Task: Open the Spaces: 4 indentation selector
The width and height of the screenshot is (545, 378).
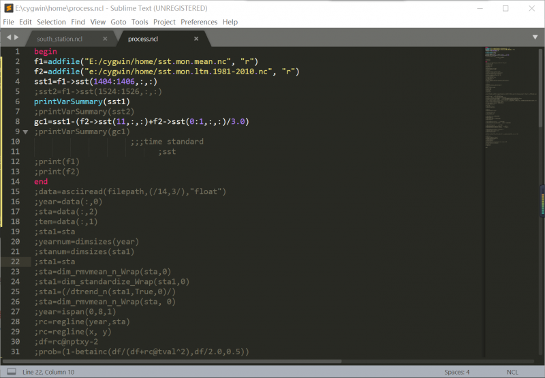Action: click(x=457, y=372)
